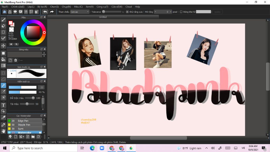Image resolution: width=270 pixels, height=152 pixels.
Task: Click the foreground color swatch
Action: 11,23
